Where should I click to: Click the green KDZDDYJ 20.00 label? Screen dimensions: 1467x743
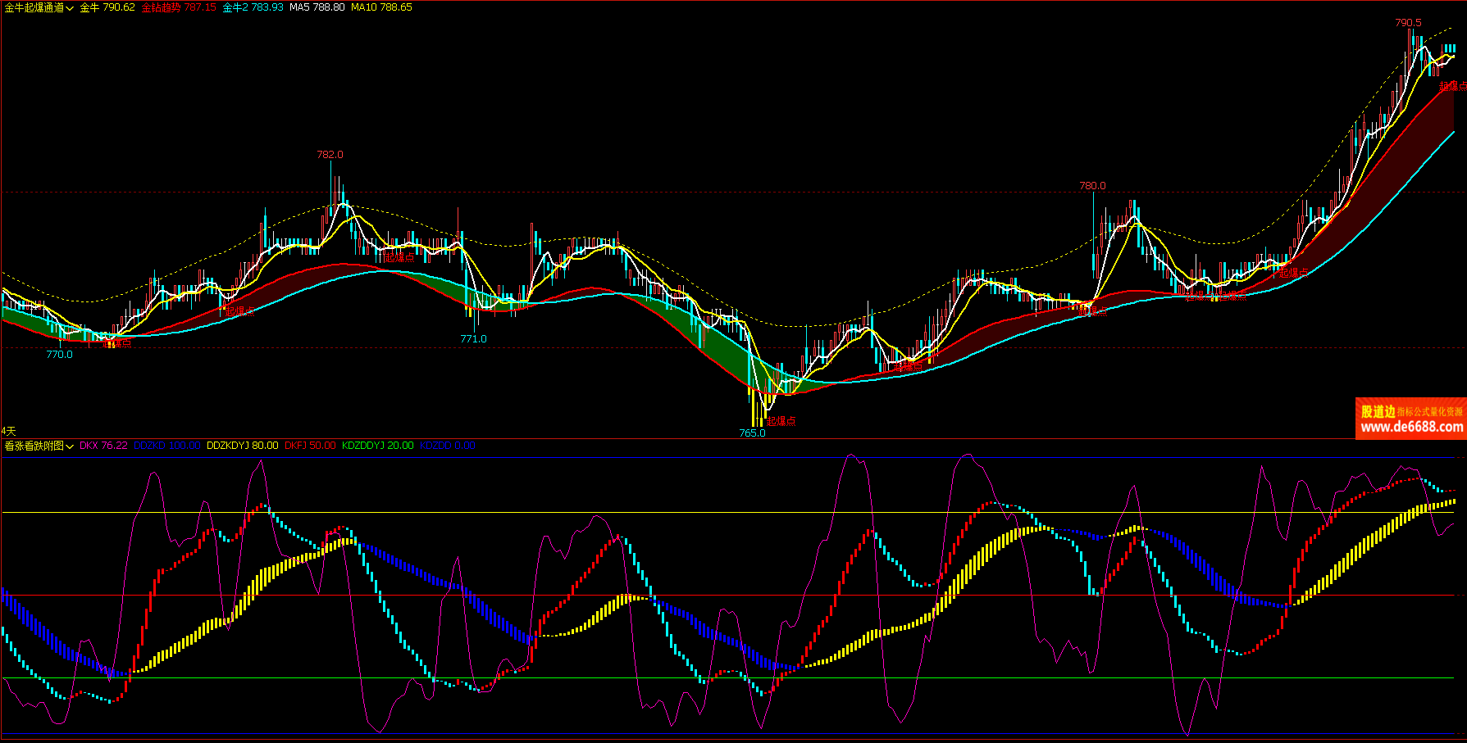click(x=377, y=446)
